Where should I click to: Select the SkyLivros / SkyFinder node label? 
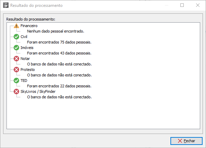38,91
